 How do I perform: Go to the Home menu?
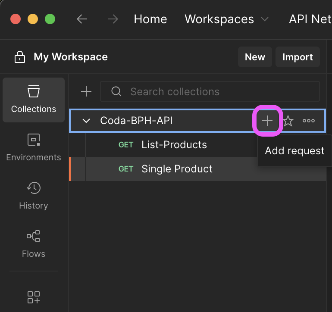(150, 19)
